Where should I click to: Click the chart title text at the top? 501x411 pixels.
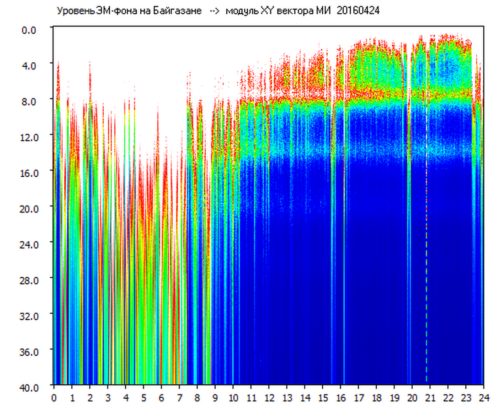click(x=218, y=11)
